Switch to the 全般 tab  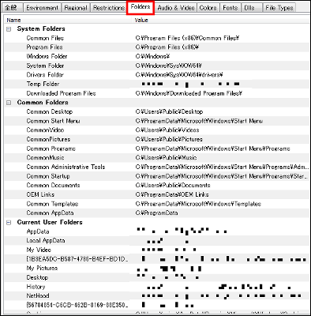coord(12,8)
